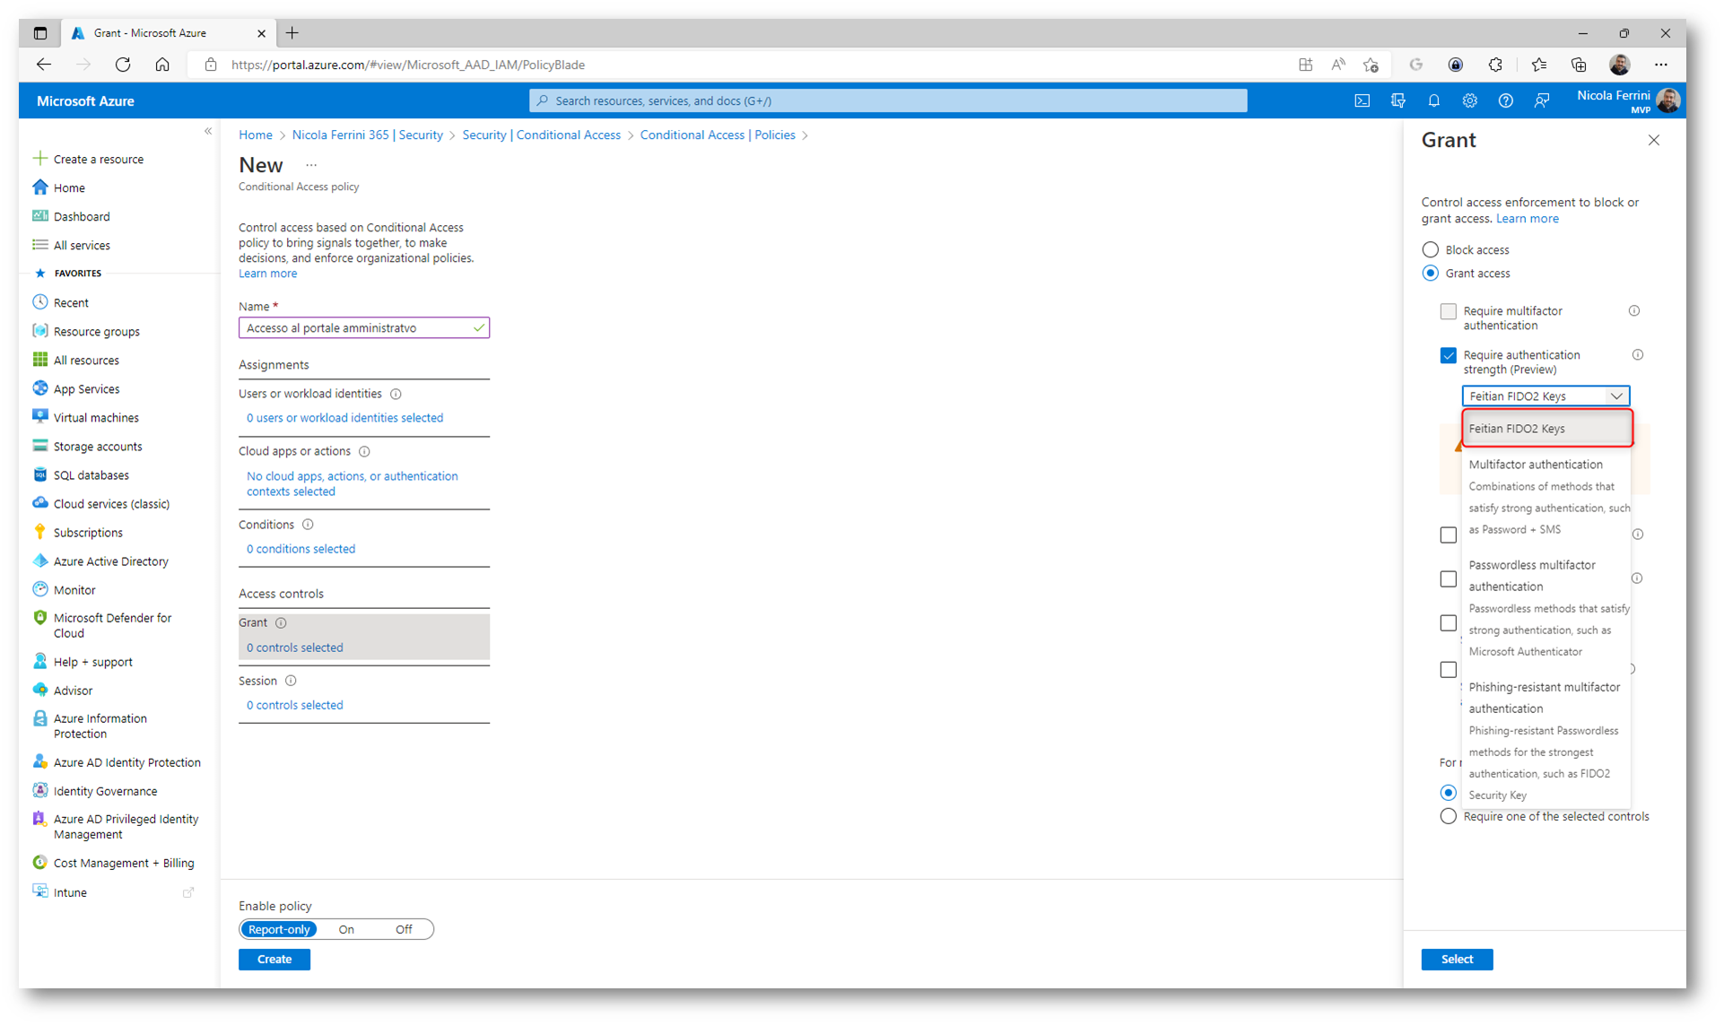
Task: Click the Select button in Grant panel
Action: (1456, 960)
